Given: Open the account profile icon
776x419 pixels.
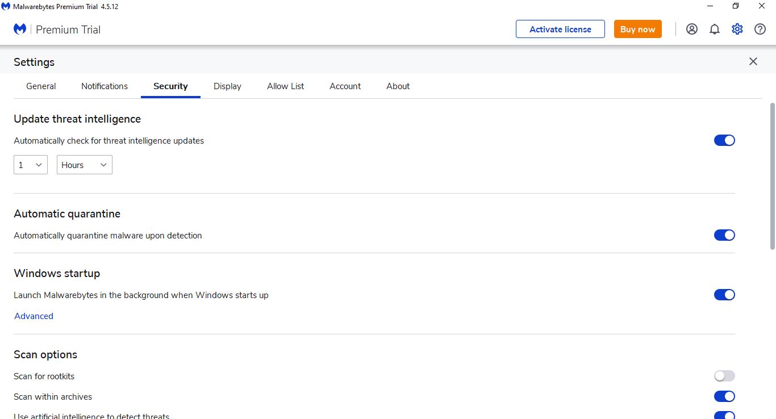Looking at the screenshot, I should [692, 30].
